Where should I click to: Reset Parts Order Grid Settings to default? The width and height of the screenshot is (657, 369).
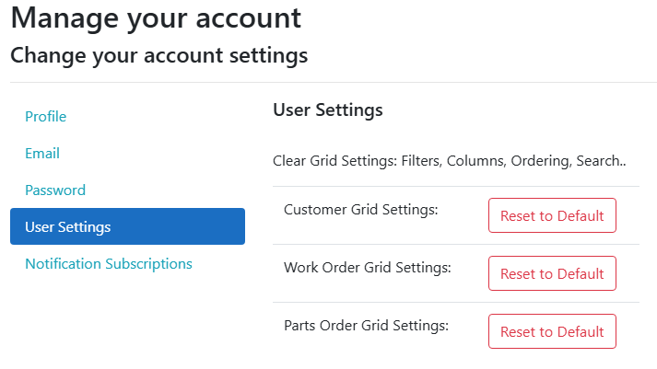[552, 331]
